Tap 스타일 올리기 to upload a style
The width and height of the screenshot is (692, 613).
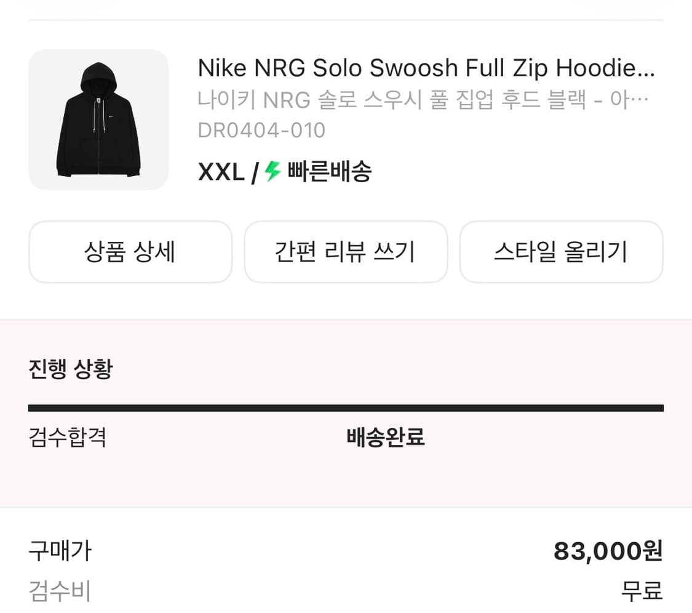[561, 252]
